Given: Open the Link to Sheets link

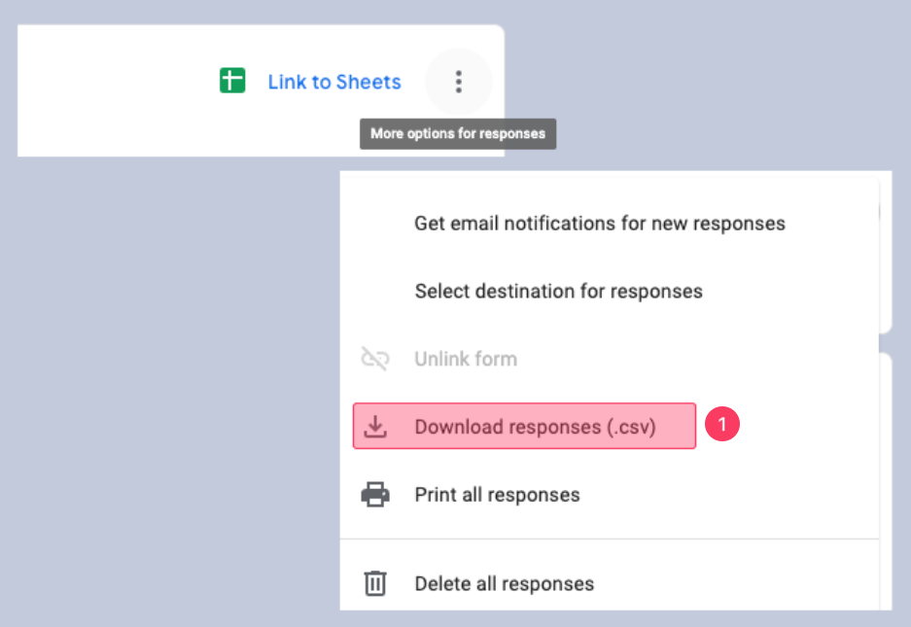Looking at the screenshot, I should 334,83.
